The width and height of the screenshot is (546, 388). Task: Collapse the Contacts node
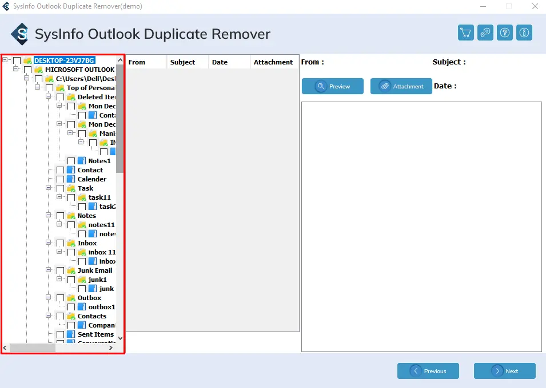[x=49, y=316]
